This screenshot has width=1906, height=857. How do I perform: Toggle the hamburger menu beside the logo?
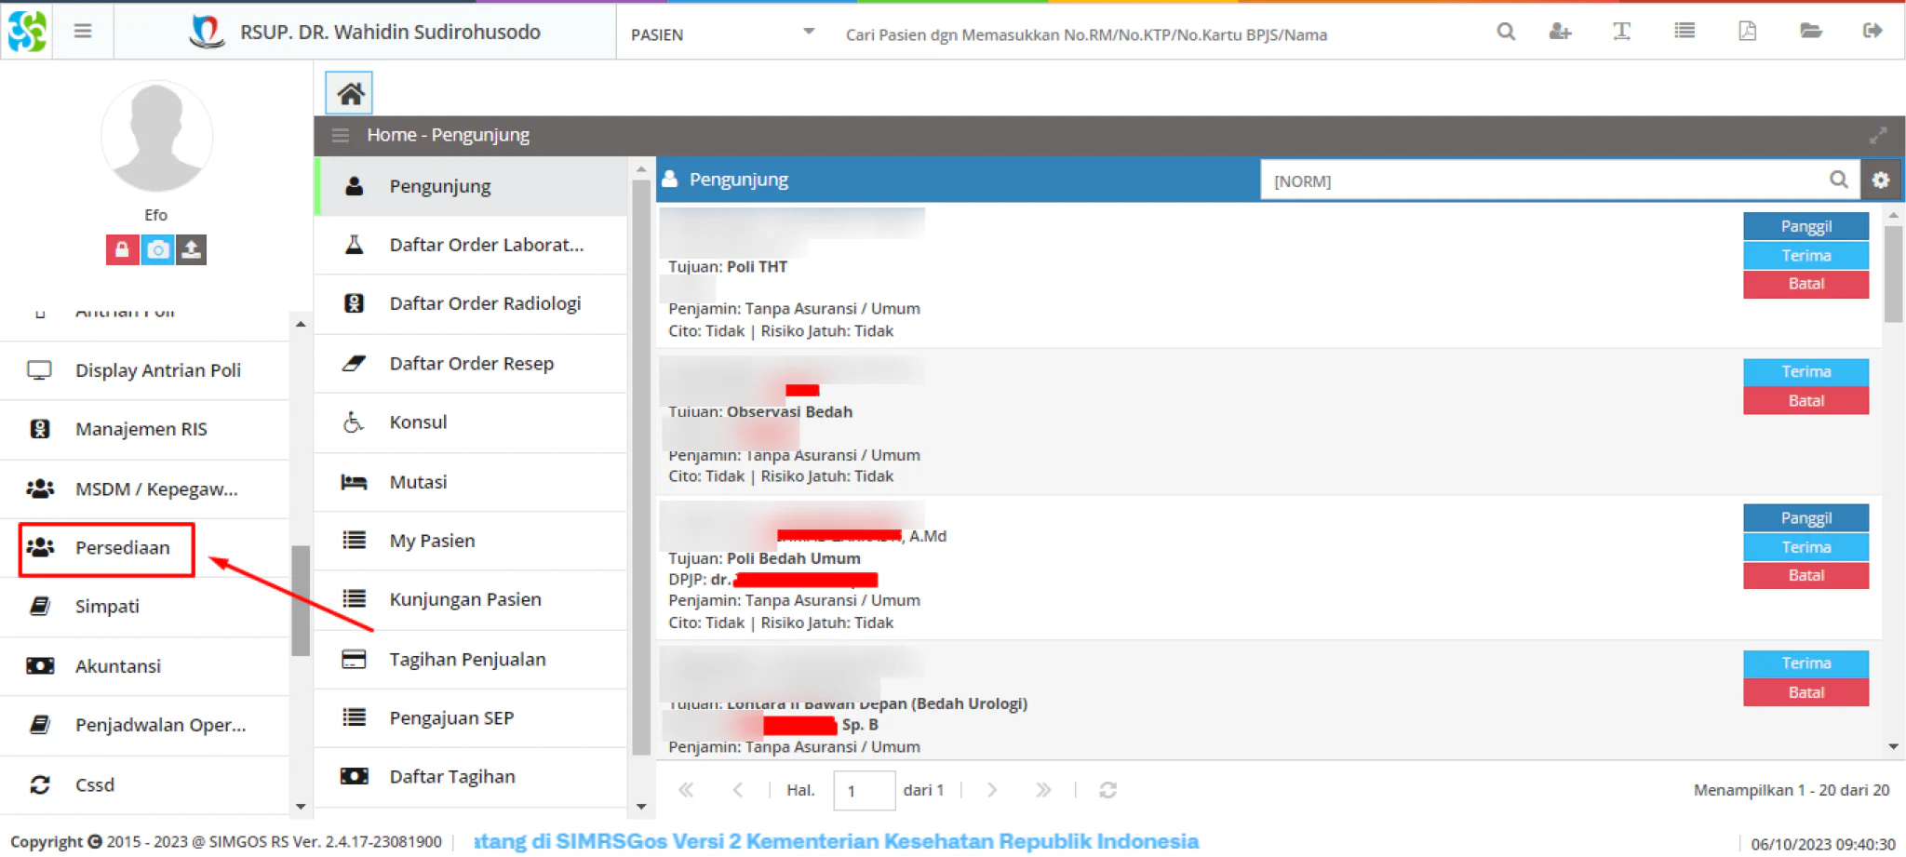click(83, 32)
